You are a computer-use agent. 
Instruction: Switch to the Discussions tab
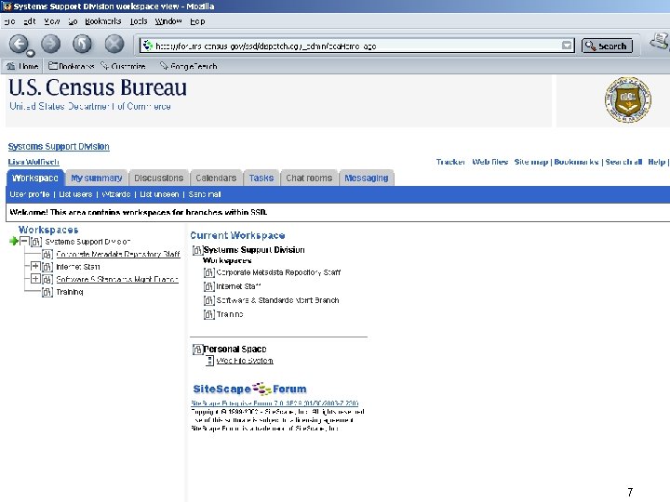(x=158, y=178)
